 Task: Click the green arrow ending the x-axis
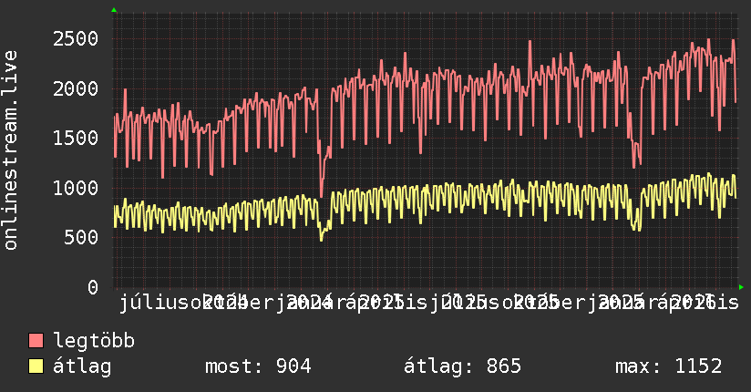pos(741,287)
